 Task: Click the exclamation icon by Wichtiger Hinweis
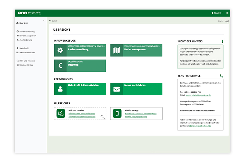[222, 41]
